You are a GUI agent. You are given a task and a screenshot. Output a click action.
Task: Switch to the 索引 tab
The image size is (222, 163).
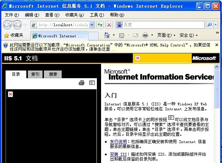(x=35, y=74)
